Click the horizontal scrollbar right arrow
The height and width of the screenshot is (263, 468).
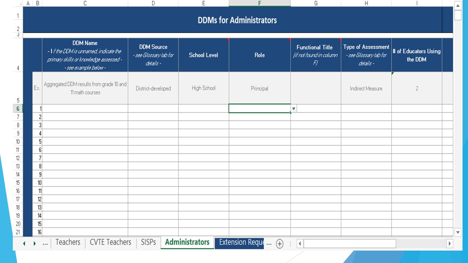point(450,244)
